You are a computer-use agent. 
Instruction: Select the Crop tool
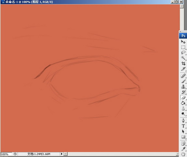[183, 63]
